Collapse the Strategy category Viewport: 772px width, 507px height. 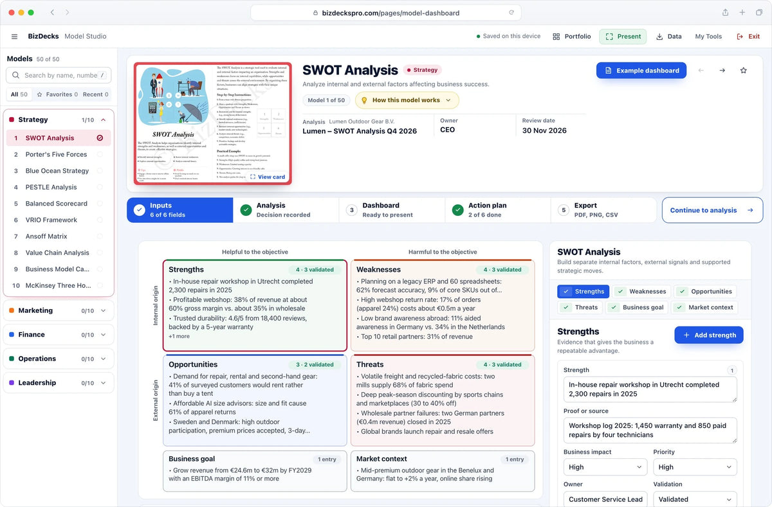pos(59,120)
